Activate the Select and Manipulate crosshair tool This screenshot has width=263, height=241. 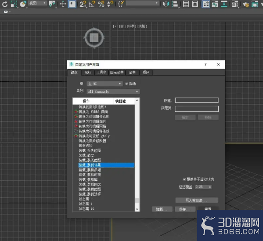[x=63, y=4]
